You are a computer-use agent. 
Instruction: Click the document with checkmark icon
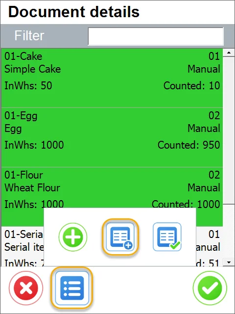click(167, 237)
